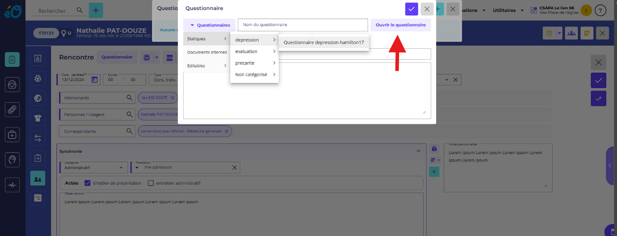Click the Nom du questionnaire field
Image resolution: width=617 pixels, height=236 pixels.
303,25
